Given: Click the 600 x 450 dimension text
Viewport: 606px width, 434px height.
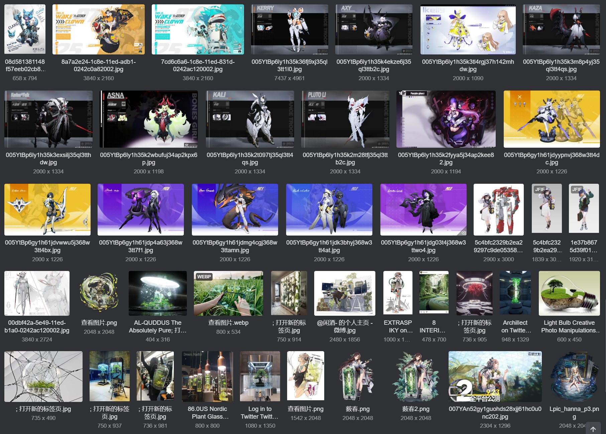Looking at the screenshot, I should [x=569, y=339].
